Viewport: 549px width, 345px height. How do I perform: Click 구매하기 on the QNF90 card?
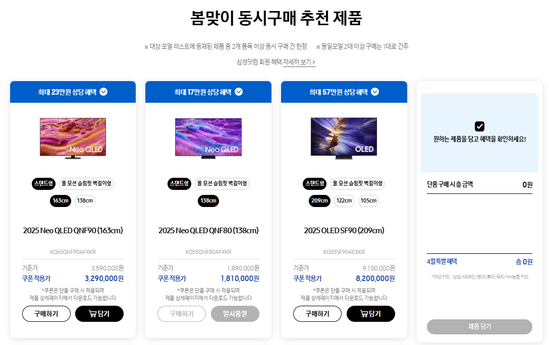46,313
